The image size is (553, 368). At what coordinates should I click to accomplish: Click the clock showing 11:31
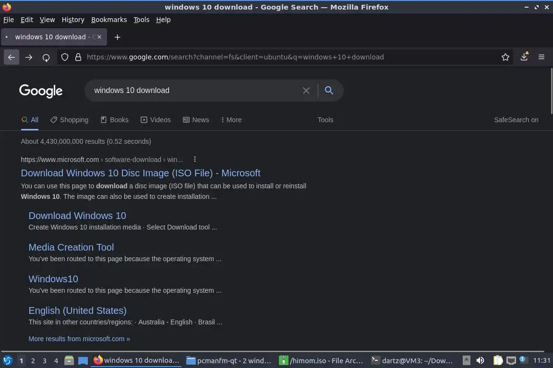[x=541, y=360]
